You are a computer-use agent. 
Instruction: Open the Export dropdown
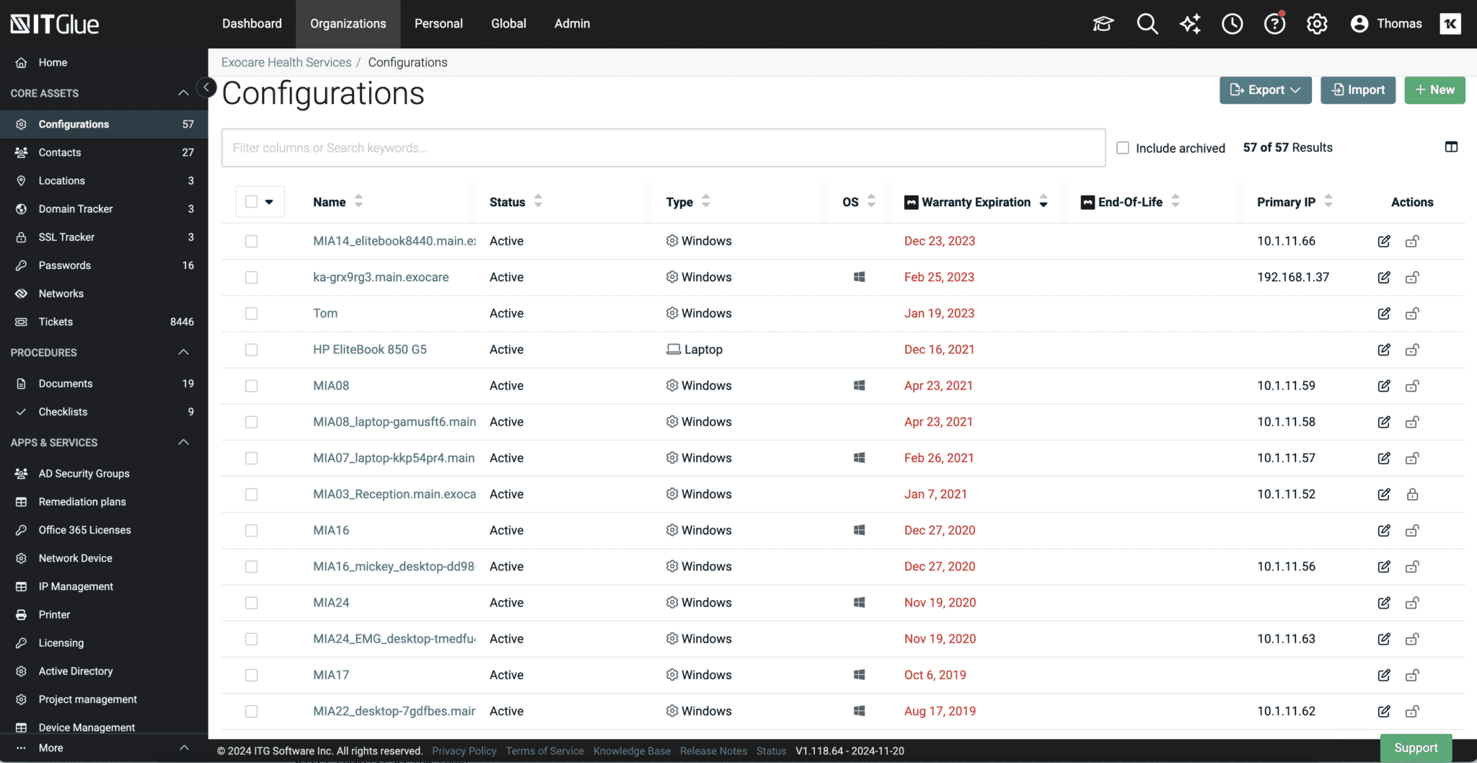pyautogui.click(x=1265, y=89)
